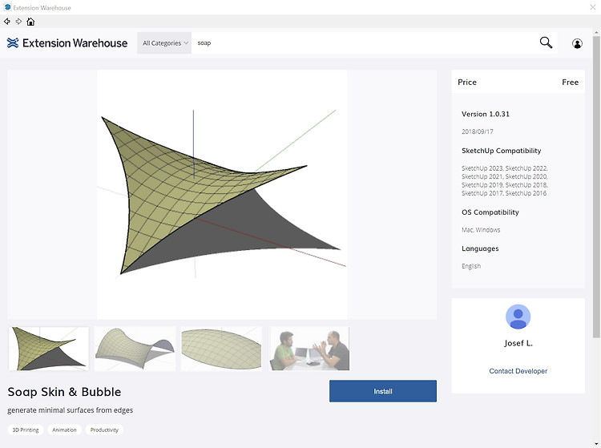Image resolution: width=601 pixels, height=448 pixels.
Task: Open the user account profile icon
Action: coord(577,43)
